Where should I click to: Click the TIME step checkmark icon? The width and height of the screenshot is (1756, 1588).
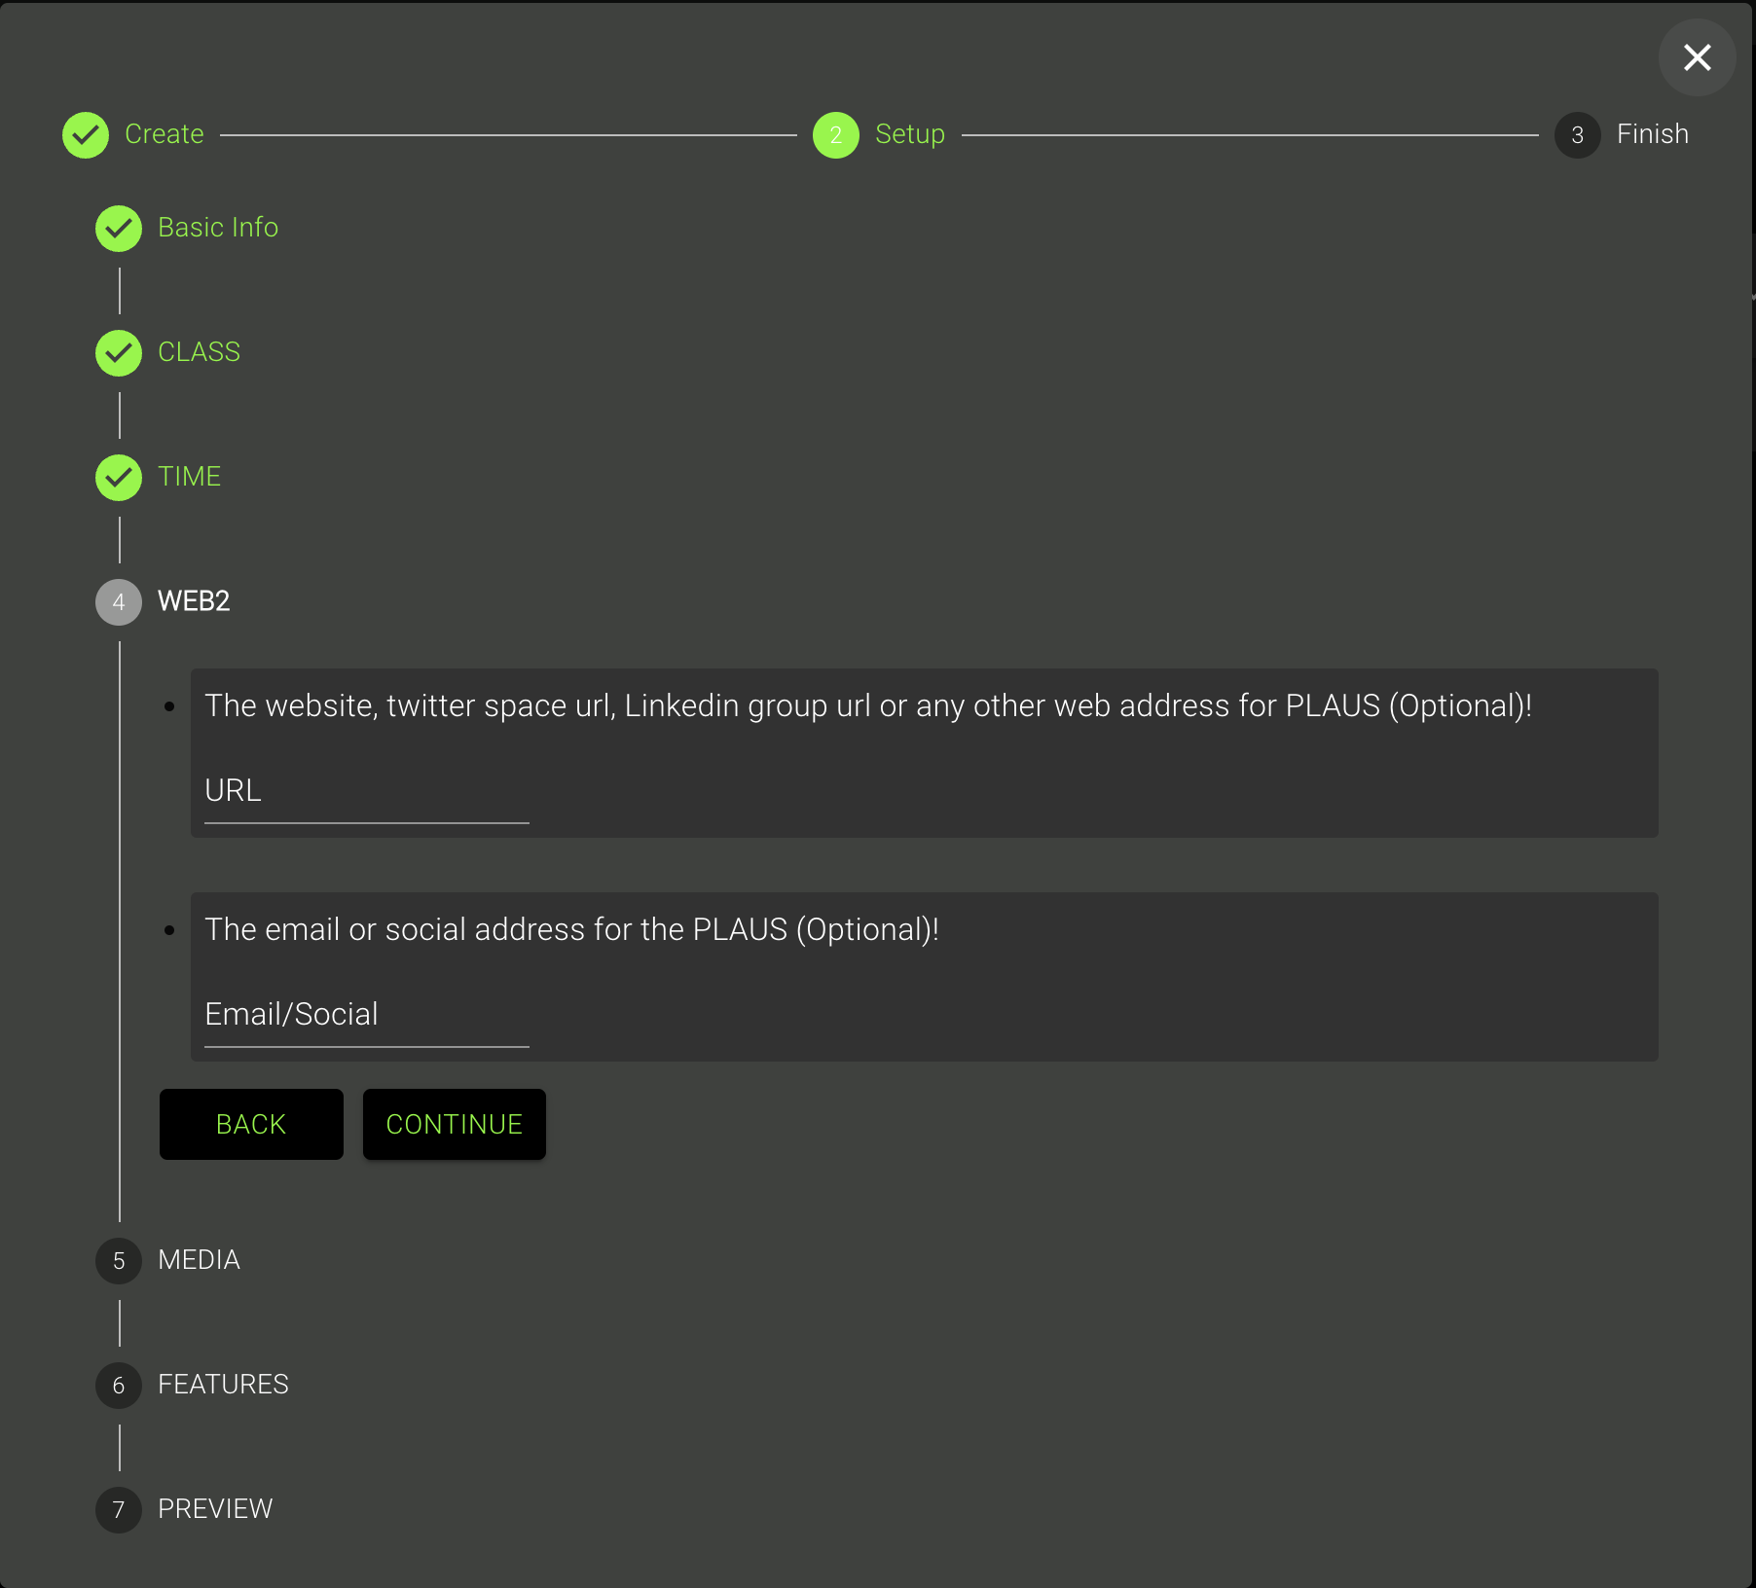[x=119, y=478]
